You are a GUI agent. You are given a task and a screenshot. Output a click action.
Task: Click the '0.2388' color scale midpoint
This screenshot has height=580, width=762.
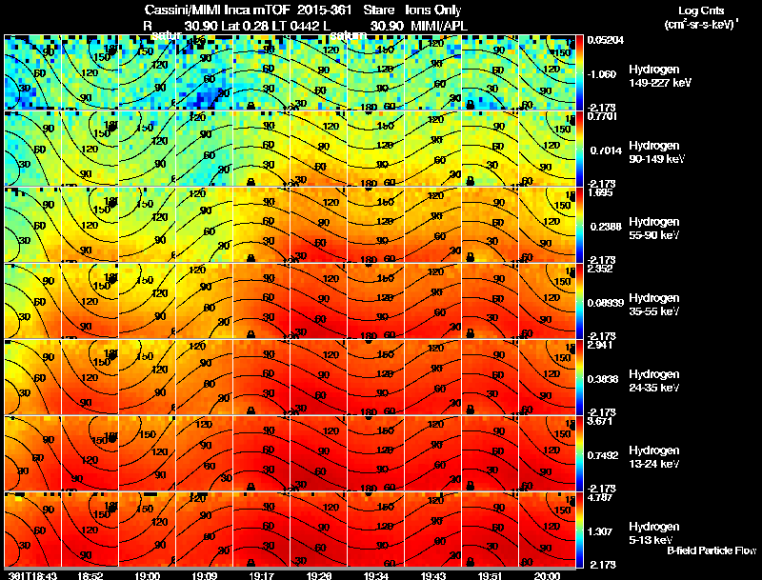606,227
